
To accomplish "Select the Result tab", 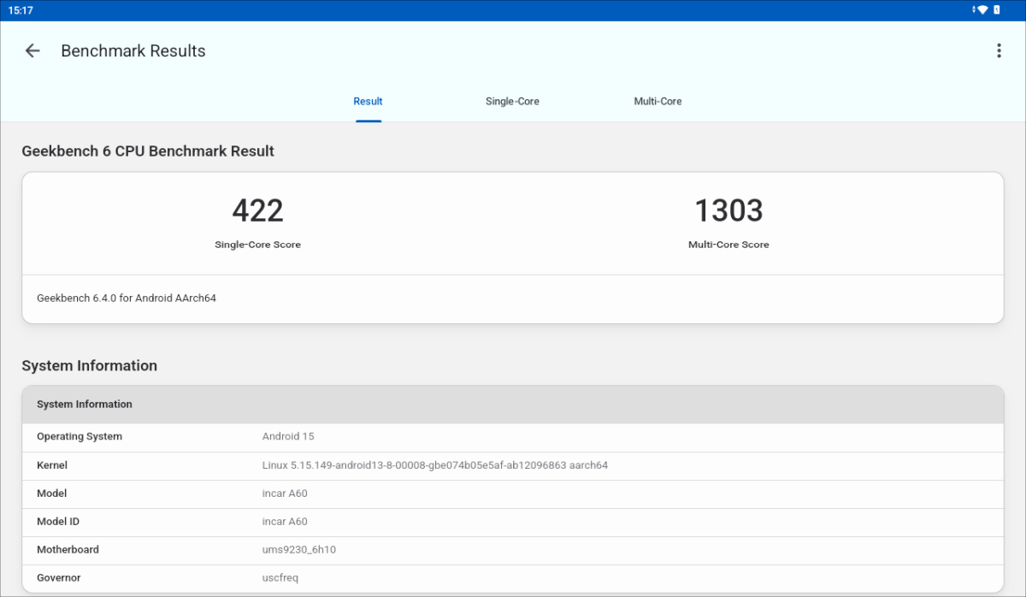I will [x=368, y=101].
